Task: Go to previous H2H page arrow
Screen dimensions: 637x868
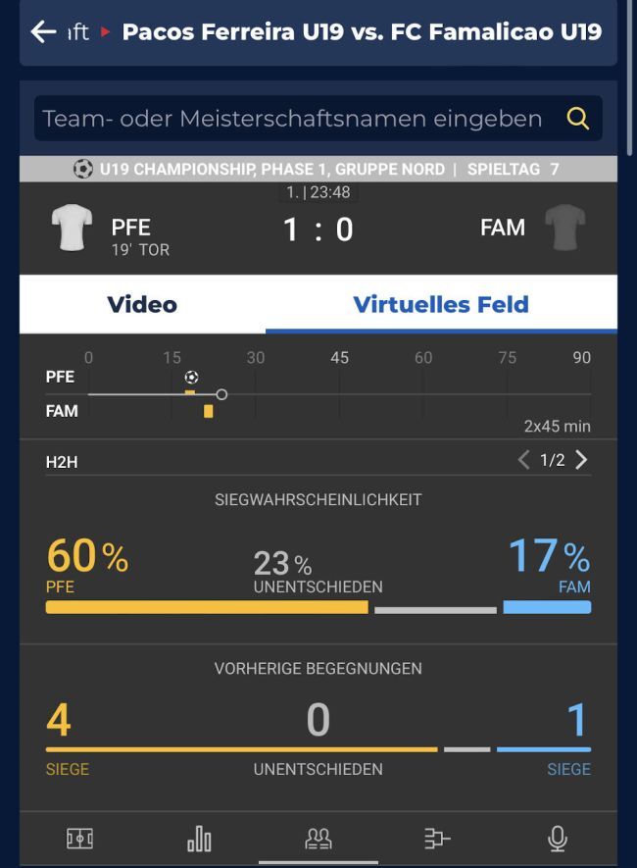Action: [523, 460]
